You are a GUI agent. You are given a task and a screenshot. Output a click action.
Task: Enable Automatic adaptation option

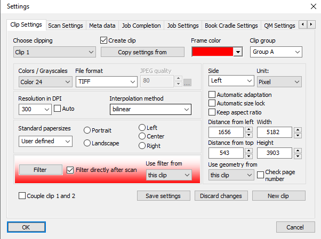click(212, 95)
